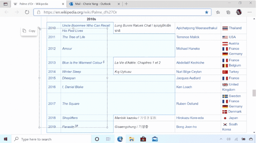Click the Denmark country link
The width and height of the screenshot is (257, 143).
coord(235,112)
